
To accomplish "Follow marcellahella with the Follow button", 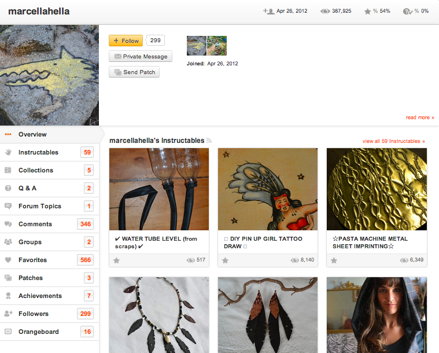I will pos(126,41).
